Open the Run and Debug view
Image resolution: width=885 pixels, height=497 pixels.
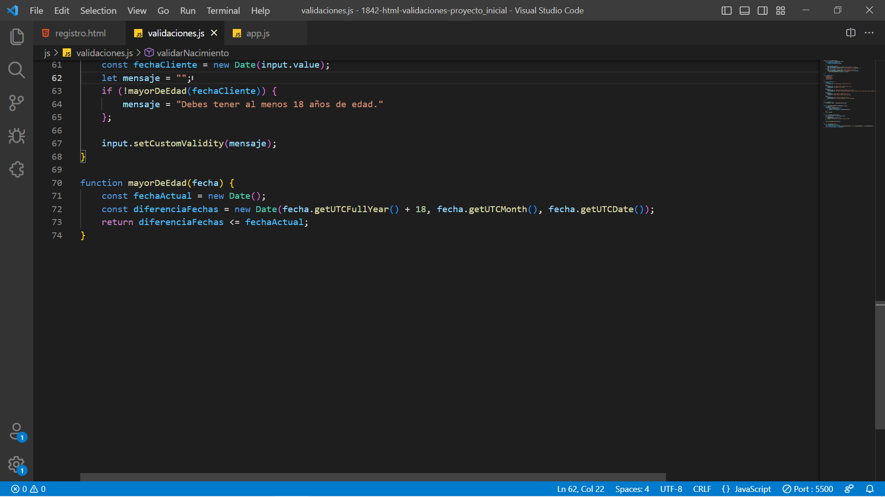click(17, 136)
